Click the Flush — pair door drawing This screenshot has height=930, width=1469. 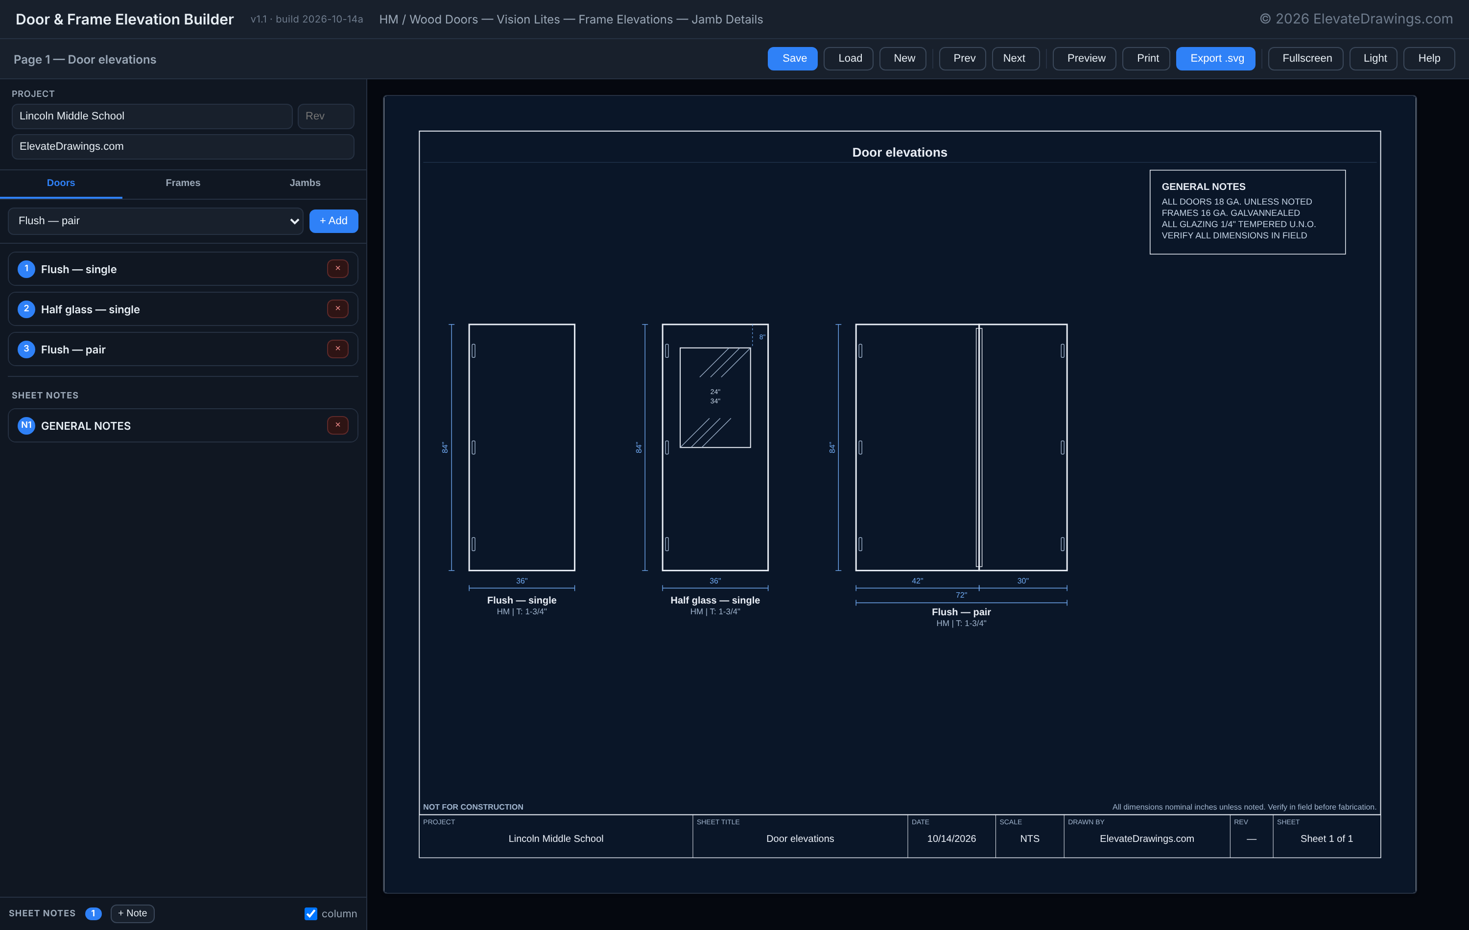point(961,447)
